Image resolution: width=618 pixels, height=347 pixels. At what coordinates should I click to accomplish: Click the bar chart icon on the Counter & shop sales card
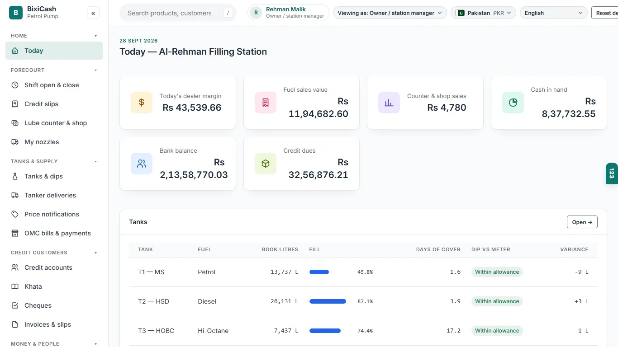pos(389,103)
